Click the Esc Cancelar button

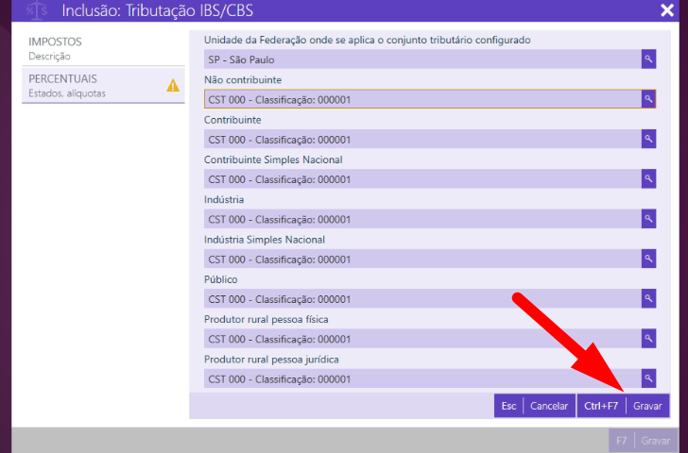tap(534, 406)
